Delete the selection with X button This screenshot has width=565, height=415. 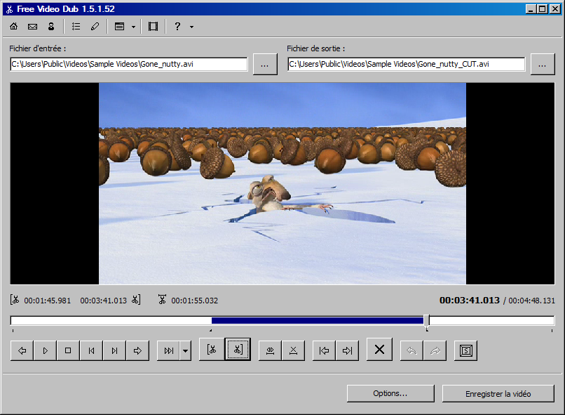pos(379,350)
